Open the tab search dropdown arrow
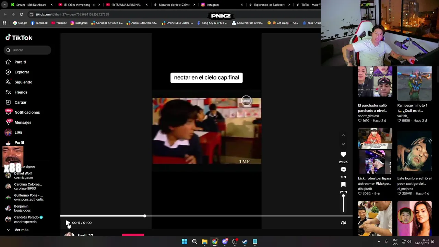 [4, 4]
